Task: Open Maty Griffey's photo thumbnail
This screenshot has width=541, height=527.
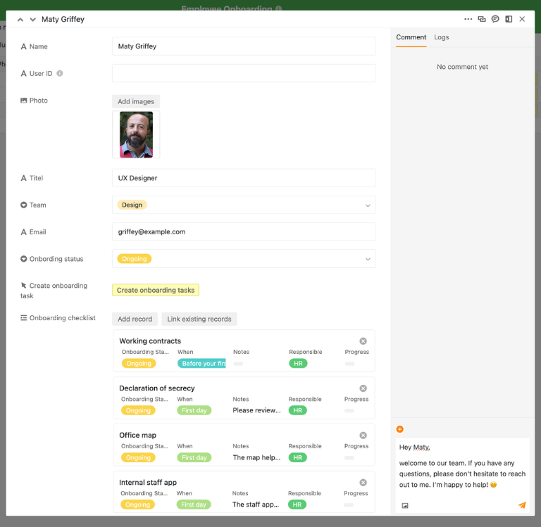Action: 136,134
